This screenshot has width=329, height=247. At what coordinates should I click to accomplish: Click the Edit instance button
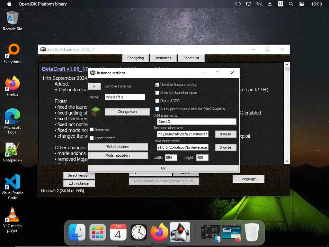tap(79, 183)
